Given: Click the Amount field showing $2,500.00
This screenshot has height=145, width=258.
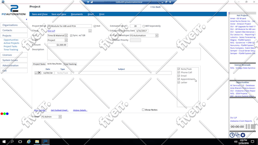Looking at the screenshot, I should tap(57, 45).
